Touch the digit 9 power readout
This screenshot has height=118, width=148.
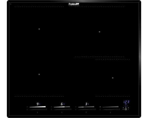coord(38,104)
